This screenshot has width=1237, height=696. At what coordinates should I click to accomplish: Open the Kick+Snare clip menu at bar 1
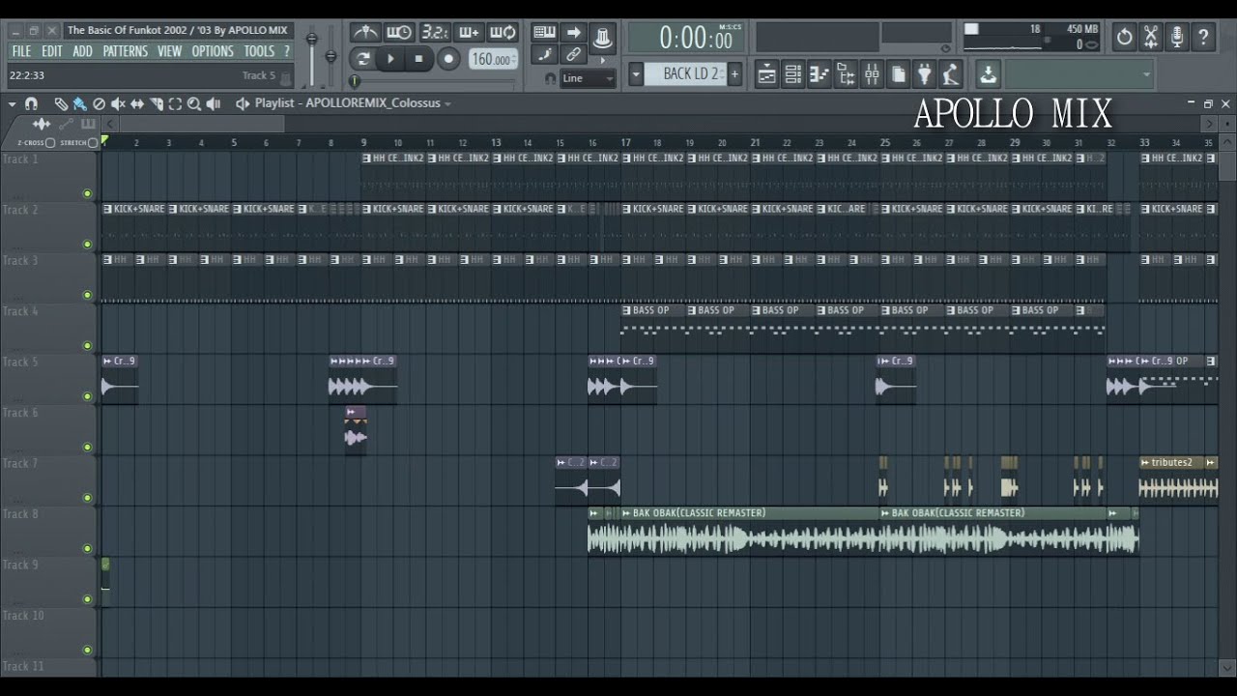[108, 209]
